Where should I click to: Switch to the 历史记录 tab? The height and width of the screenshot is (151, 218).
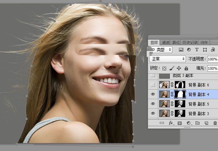tap(190, 43)
